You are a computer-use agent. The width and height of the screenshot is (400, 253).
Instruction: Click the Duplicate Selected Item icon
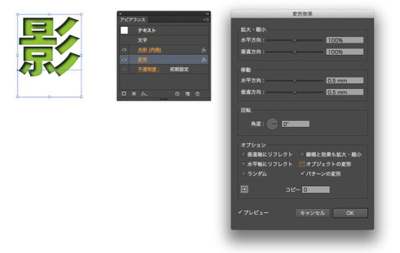point(187,93)
